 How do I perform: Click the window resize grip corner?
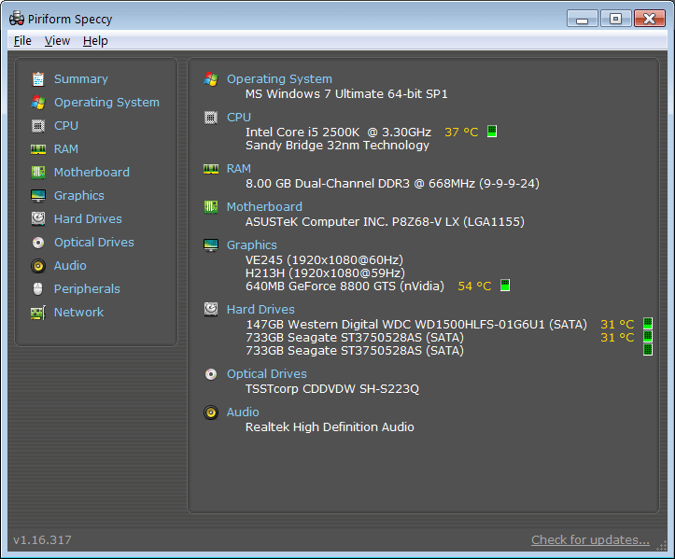click(x=662, y=546)
